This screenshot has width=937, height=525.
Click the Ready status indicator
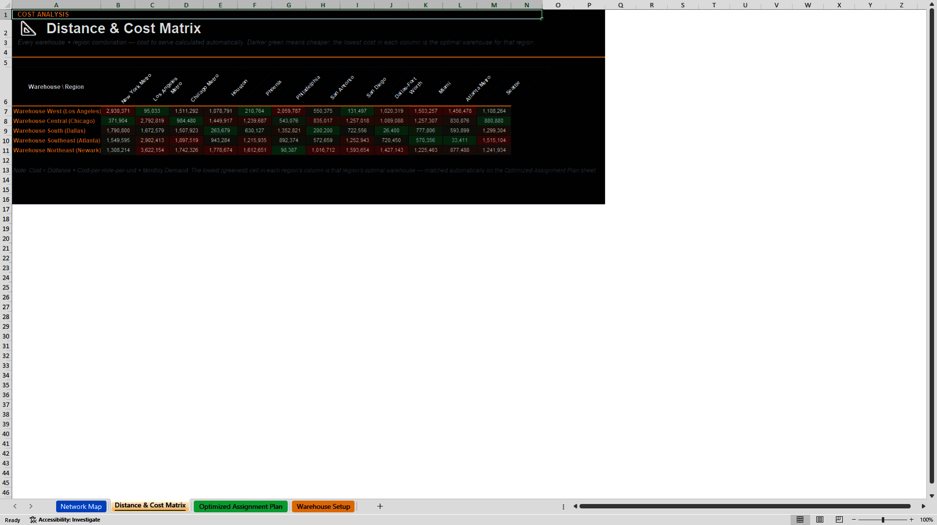(x=13, y=520)
